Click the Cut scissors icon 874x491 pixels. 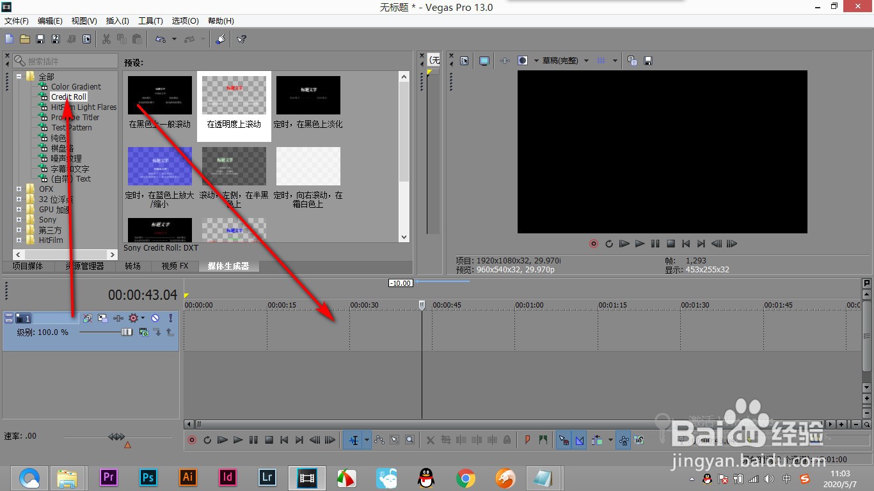click(x=107, y=39)
